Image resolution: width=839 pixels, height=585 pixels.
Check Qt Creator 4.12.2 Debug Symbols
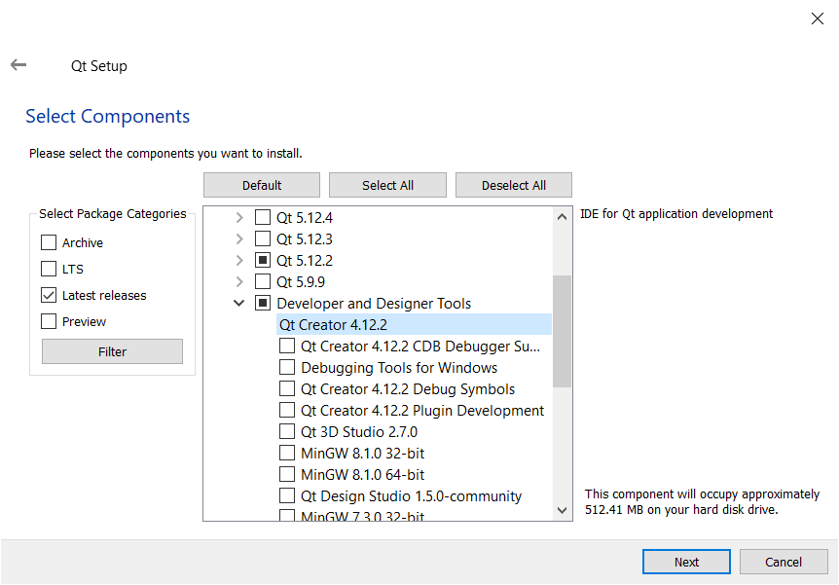287,388
